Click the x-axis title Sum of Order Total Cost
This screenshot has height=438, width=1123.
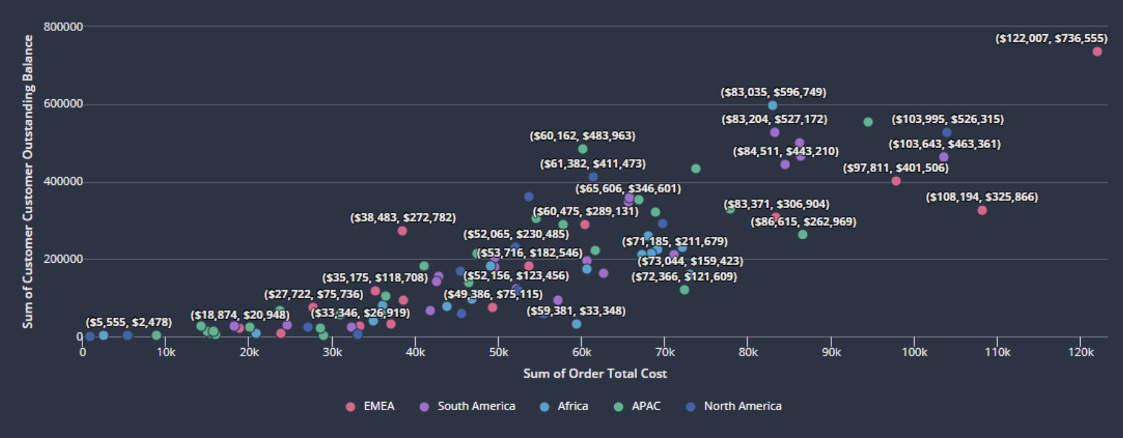click(595, 373)
